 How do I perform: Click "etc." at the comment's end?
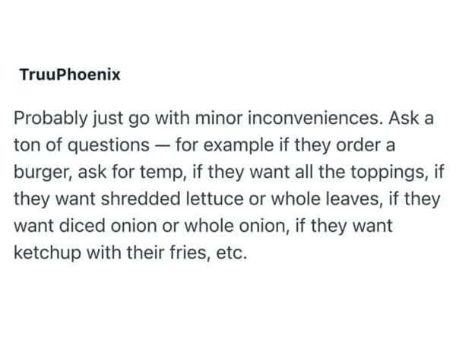tap(227, 252)
